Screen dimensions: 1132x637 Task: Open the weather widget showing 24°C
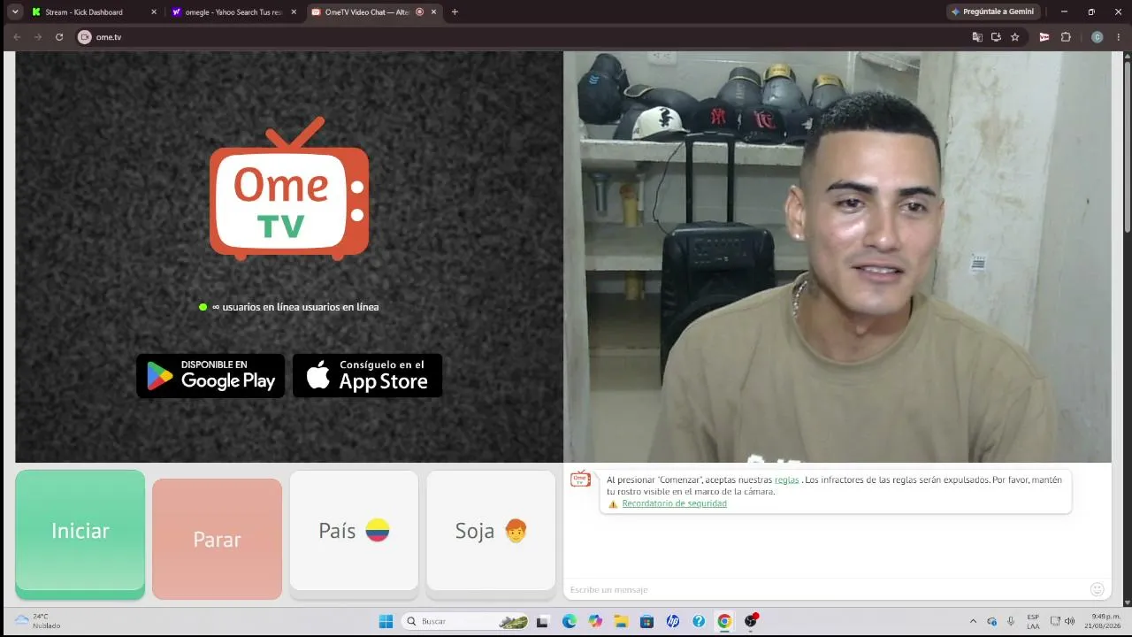click(x=37, y=621)
